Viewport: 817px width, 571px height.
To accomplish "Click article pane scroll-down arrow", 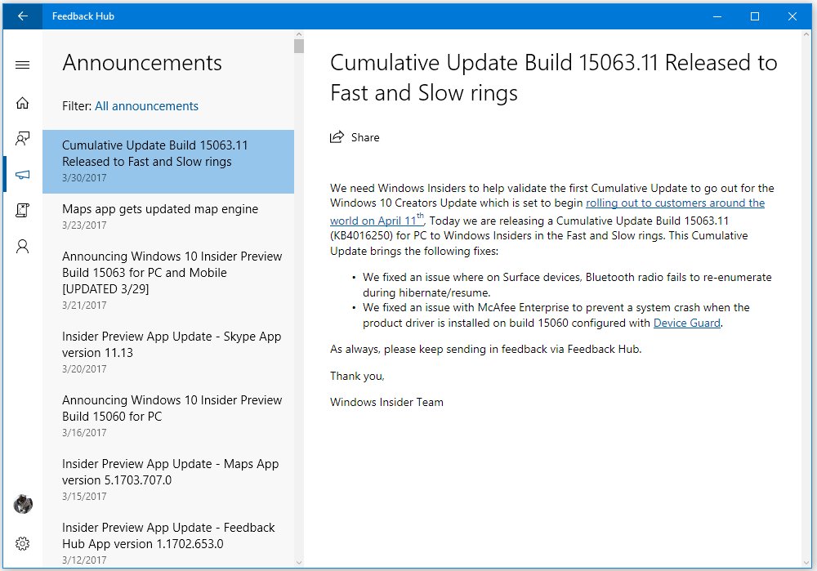I will [808, 563].
